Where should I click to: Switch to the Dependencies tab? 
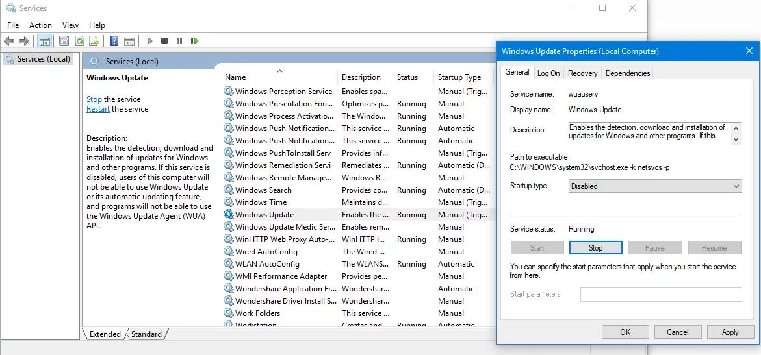point(628,73)
